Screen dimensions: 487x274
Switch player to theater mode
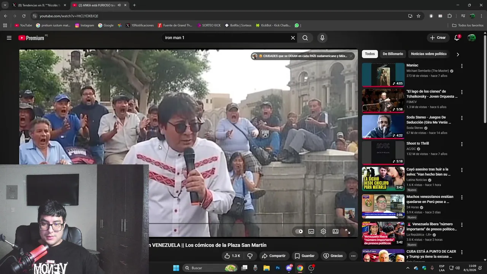pos(335,231)
